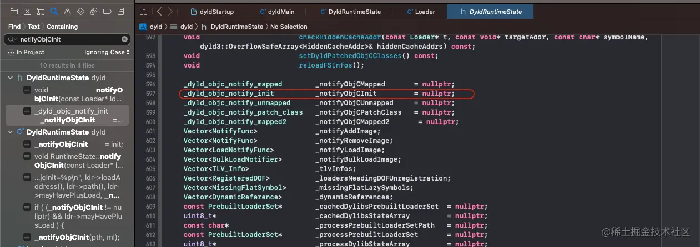
Task: Select result '_notifyObjCInit = init;'
Action: (67, 145)
